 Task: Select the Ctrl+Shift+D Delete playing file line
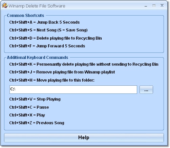tap(56, 38)
